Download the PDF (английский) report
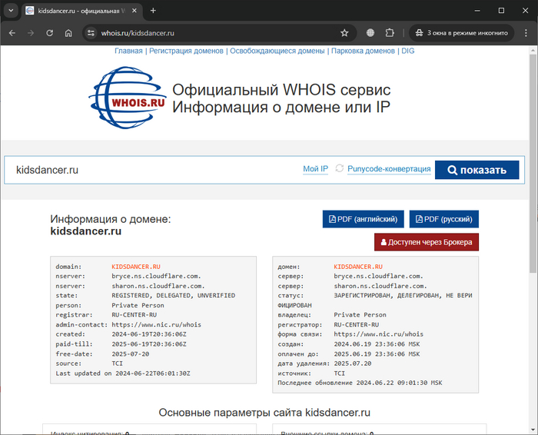Screen dimensions: 538x435 tap(364, 219)
